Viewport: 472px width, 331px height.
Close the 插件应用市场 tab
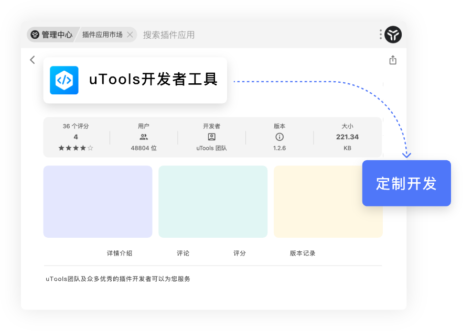tap(130, 35)
